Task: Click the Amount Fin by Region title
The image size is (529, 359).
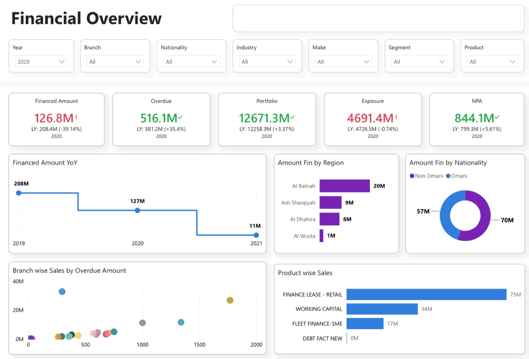Action: point(311,163)
